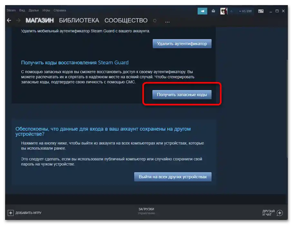This screenshot has height=225, width=293.
Task: Click the plus icon beside Добавить игру
Action: pos(11,213)
